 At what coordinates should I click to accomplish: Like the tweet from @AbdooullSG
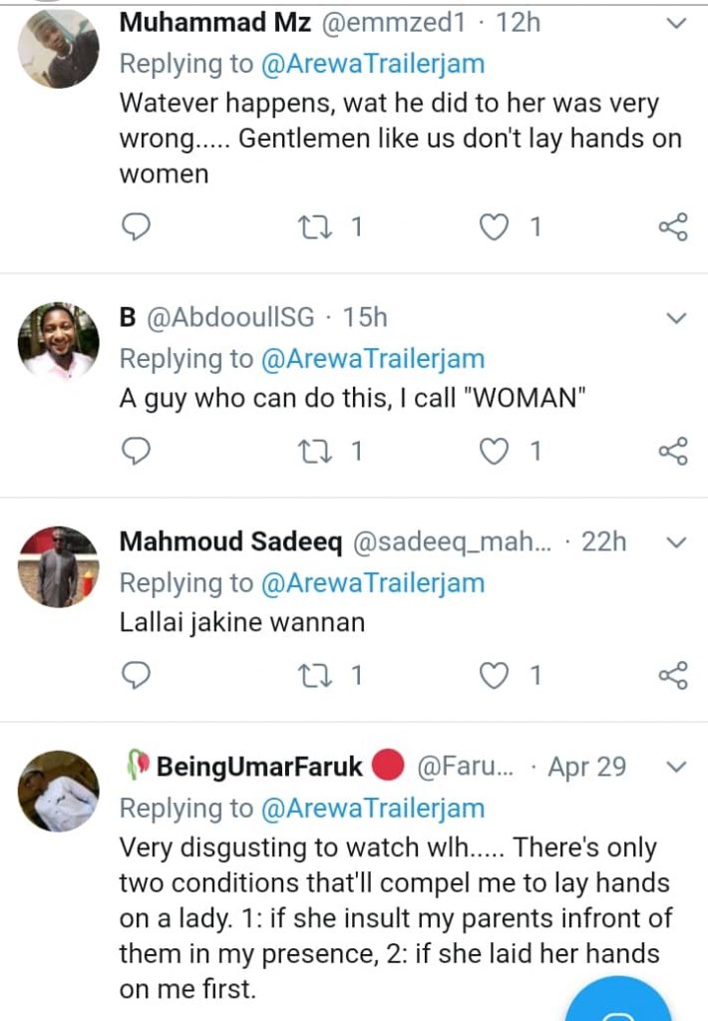(x=496, y=452)
